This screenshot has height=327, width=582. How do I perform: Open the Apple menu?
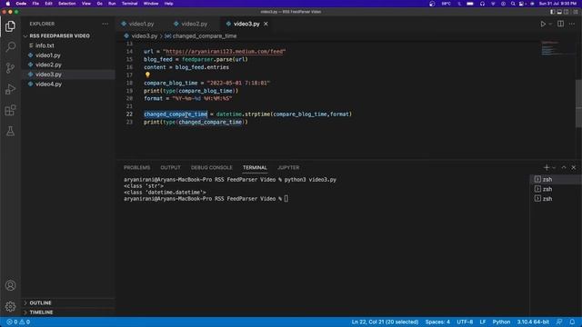click(x=8, y=4)
